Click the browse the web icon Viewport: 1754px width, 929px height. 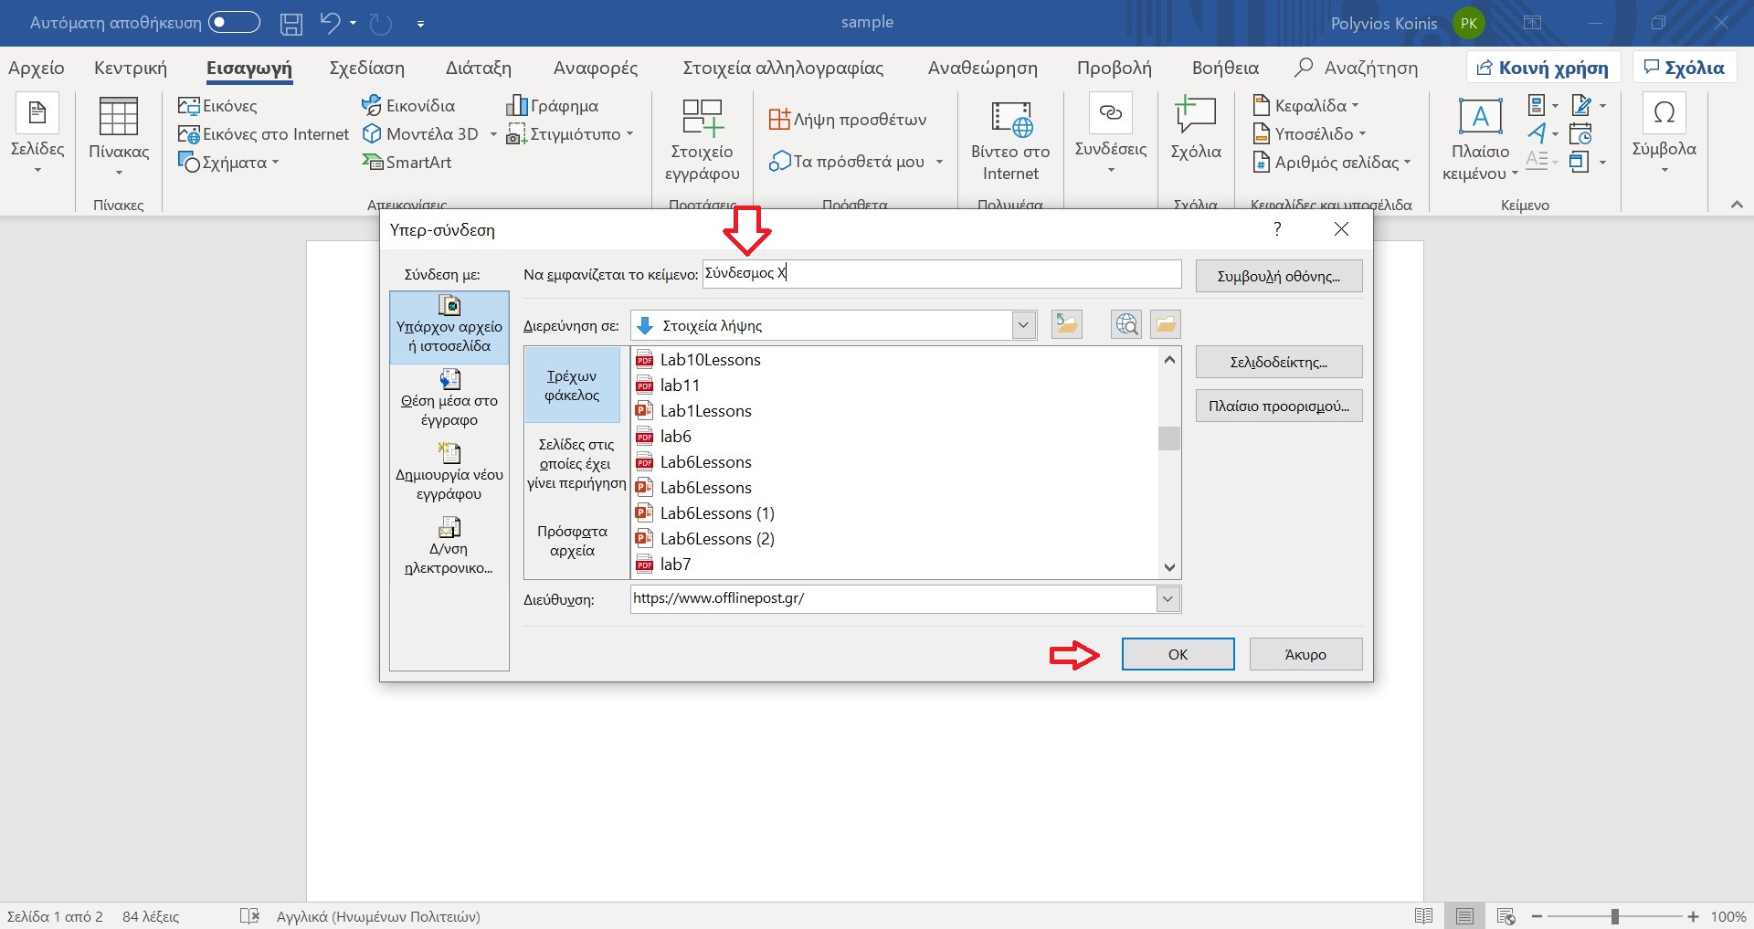[1126, 324]
